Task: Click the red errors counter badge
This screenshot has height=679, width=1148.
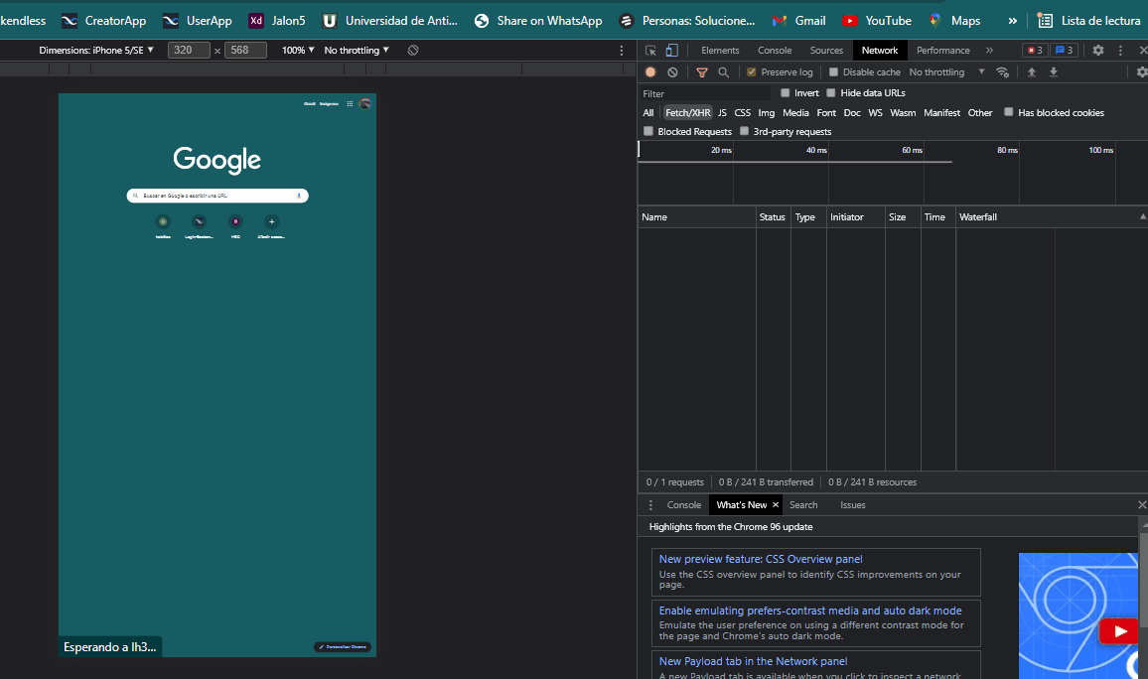Action: [1035, 51]
